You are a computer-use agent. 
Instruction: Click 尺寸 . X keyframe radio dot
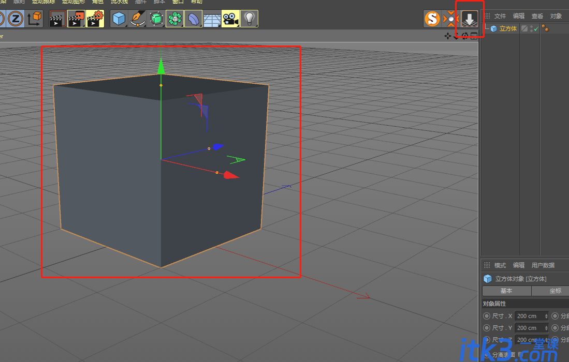pos(487,316)
